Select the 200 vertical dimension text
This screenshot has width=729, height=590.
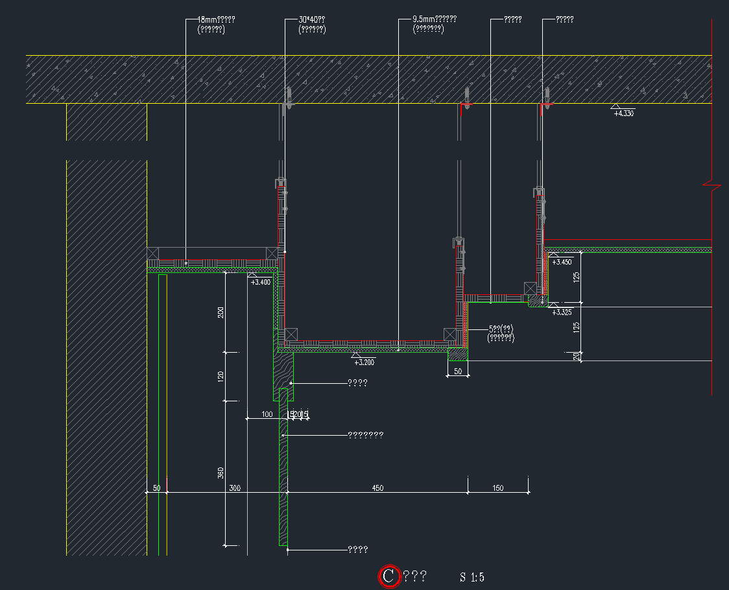coord(221,312)
